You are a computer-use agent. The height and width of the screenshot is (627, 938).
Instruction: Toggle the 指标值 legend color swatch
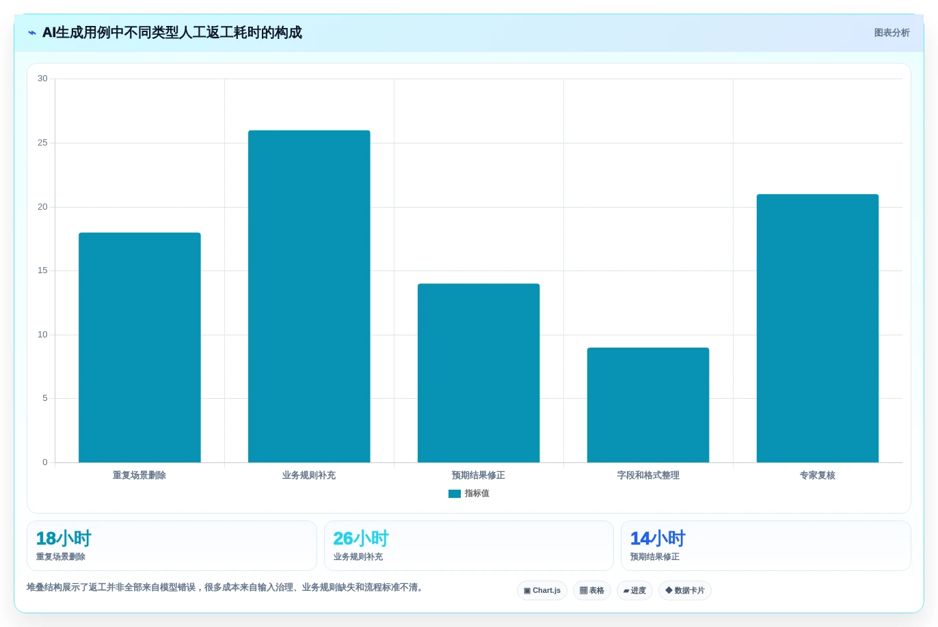click(454, 494)
